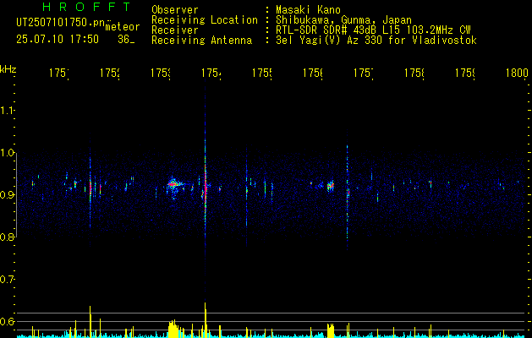Click the 'Receiver' label
Screen dimensions: 532x338
[175, 30]
